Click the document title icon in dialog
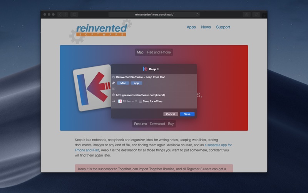This screenshot has height=193, width=308. (114, 77)
